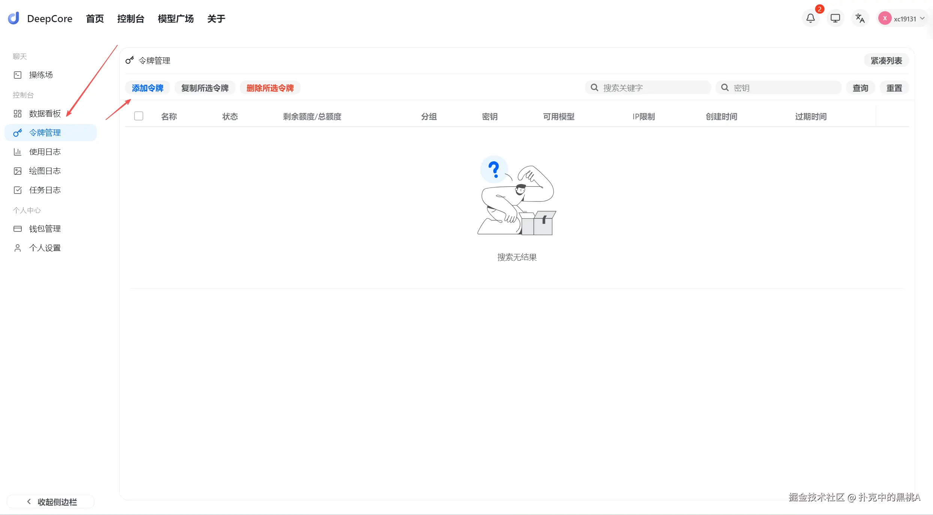The width and height of the screenshot is (933, 515).
Task: Collapse sidebar with 收起侧边栏 button
Action: [51, 502]
